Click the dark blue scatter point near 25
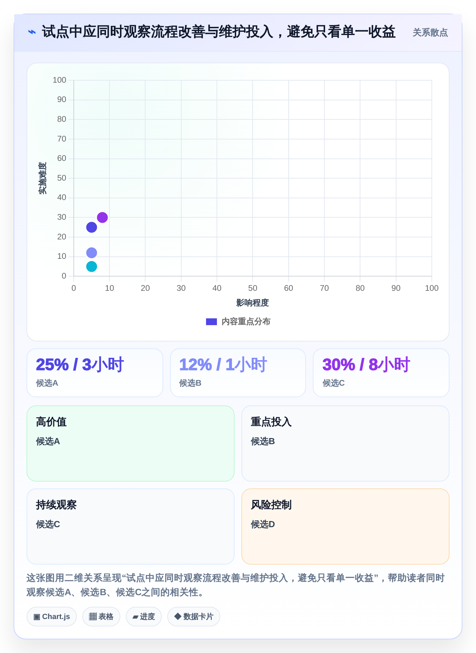The image size is (476, 653). (91, 227)
